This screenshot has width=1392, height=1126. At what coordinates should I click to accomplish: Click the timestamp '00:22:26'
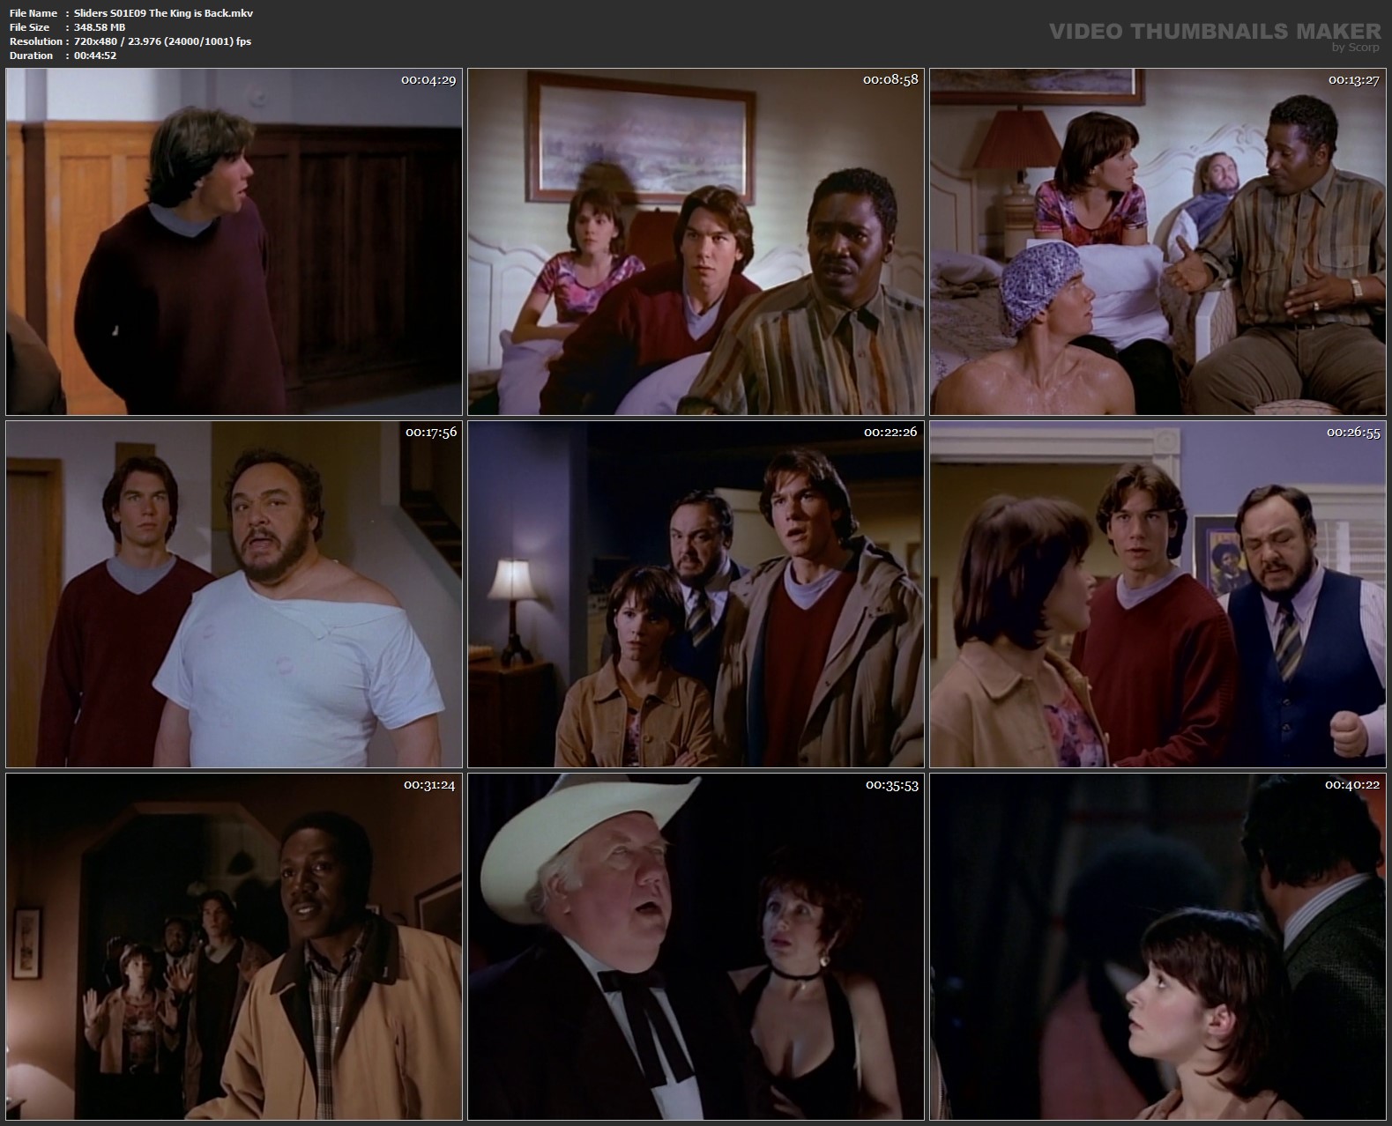[891, 433]
